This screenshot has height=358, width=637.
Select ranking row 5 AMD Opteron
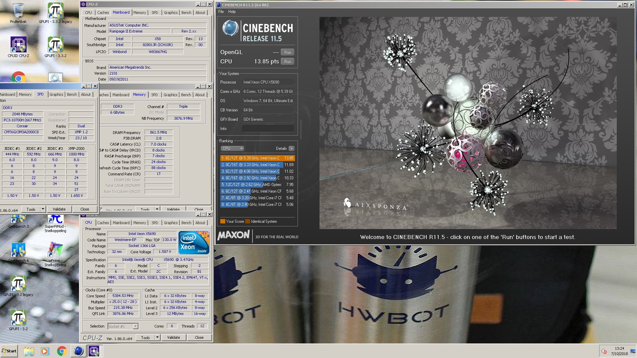[x=257, y=185]
